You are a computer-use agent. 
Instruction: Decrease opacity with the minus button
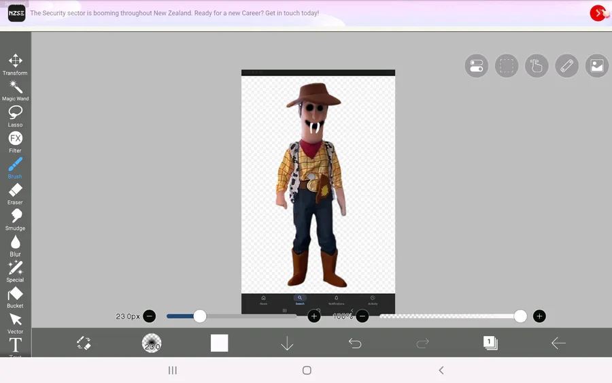362,316
